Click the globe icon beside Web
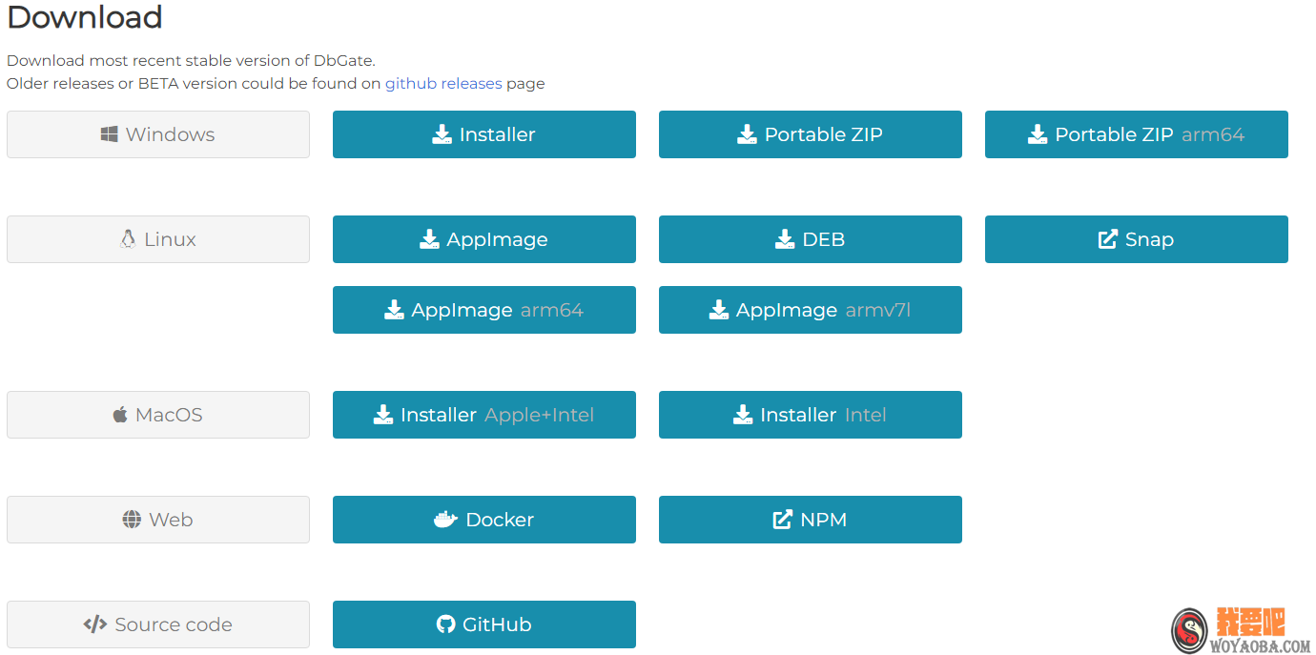The image size is (1316, 655). (132, 520)
